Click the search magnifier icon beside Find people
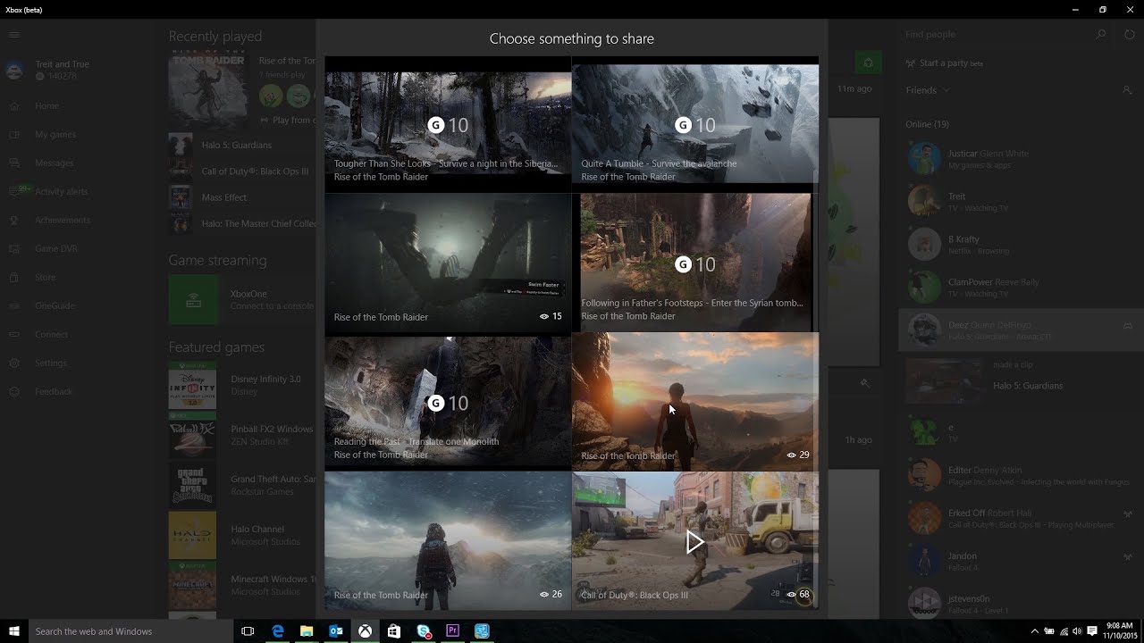This screenshot has width=1144, height=643. pos(1101,35)
